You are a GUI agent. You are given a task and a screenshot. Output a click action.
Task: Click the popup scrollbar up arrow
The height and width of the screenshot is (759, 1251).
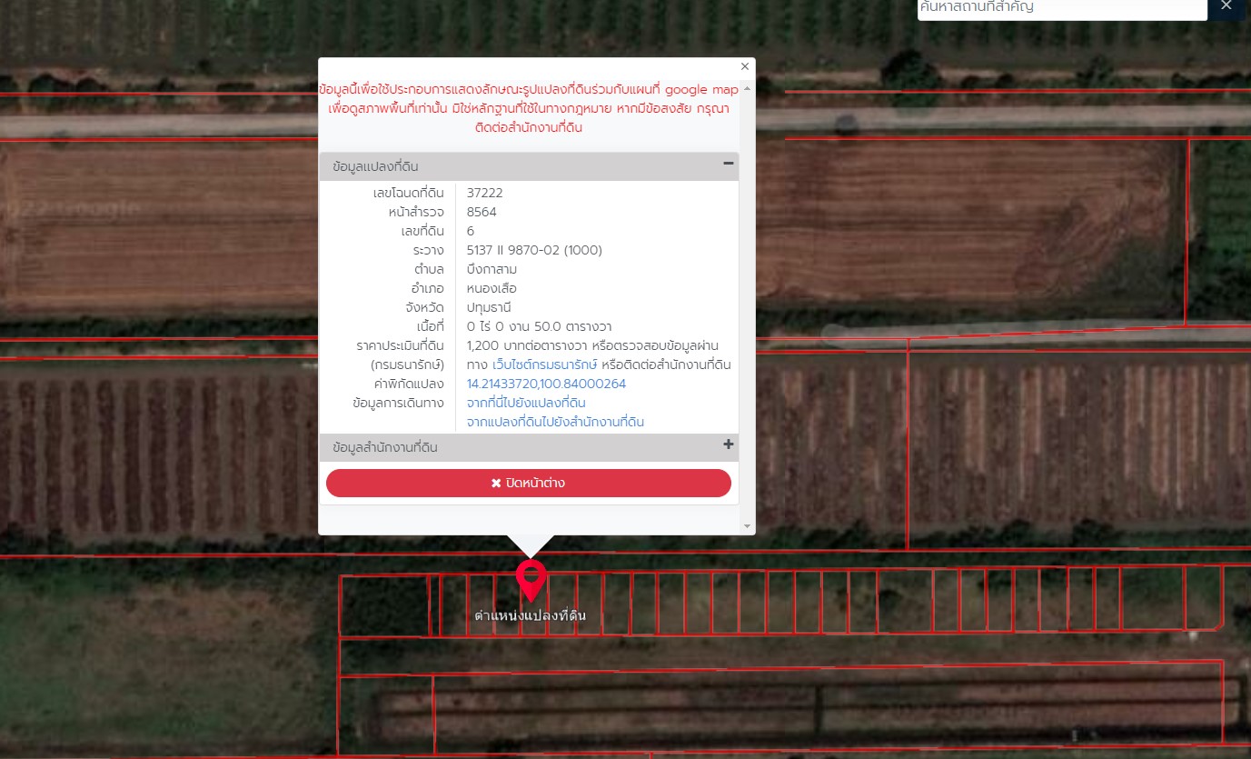(748, 87)
